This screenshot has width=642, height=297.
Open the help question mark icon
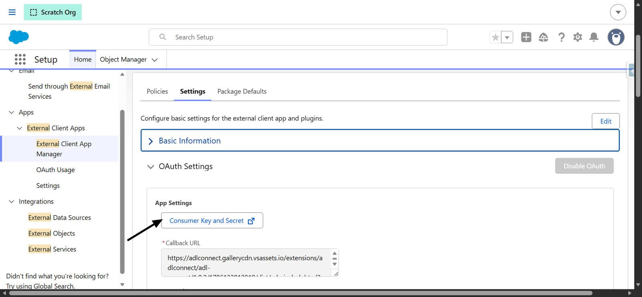(561, 37)
